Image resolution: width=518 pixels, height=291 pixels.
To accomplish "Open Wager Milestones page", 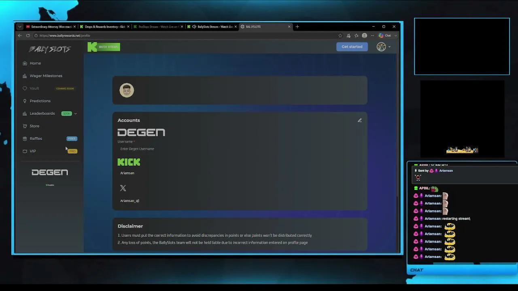I will [x=46, y=76].
